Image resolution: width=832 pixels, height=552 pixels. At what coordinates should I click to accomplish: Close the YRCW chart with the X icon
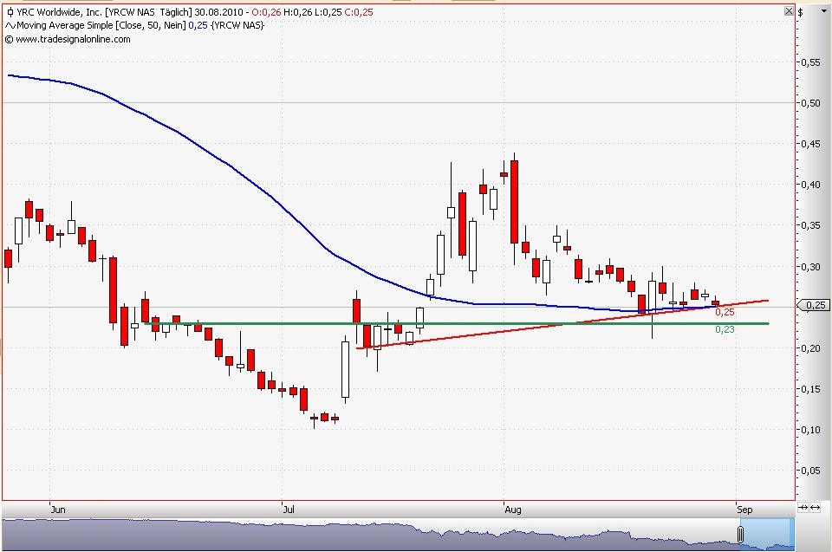789,11
